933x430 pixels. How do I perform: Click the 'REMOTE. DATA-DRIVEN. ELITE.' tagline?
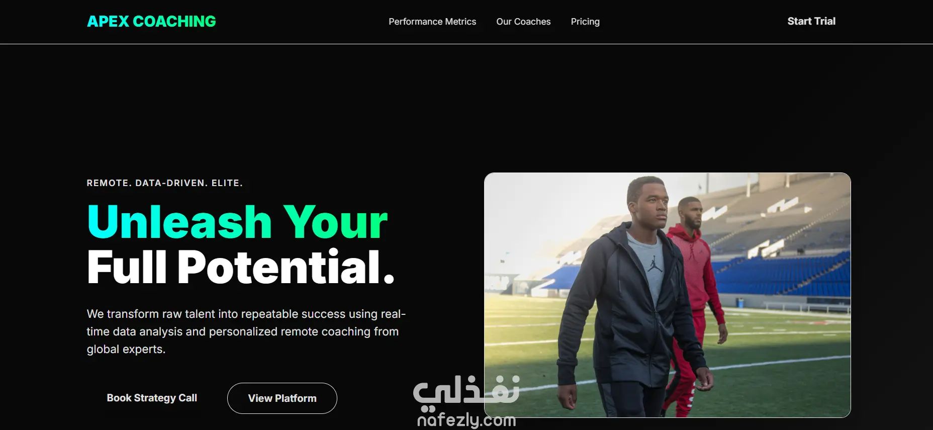coord(165,183)
